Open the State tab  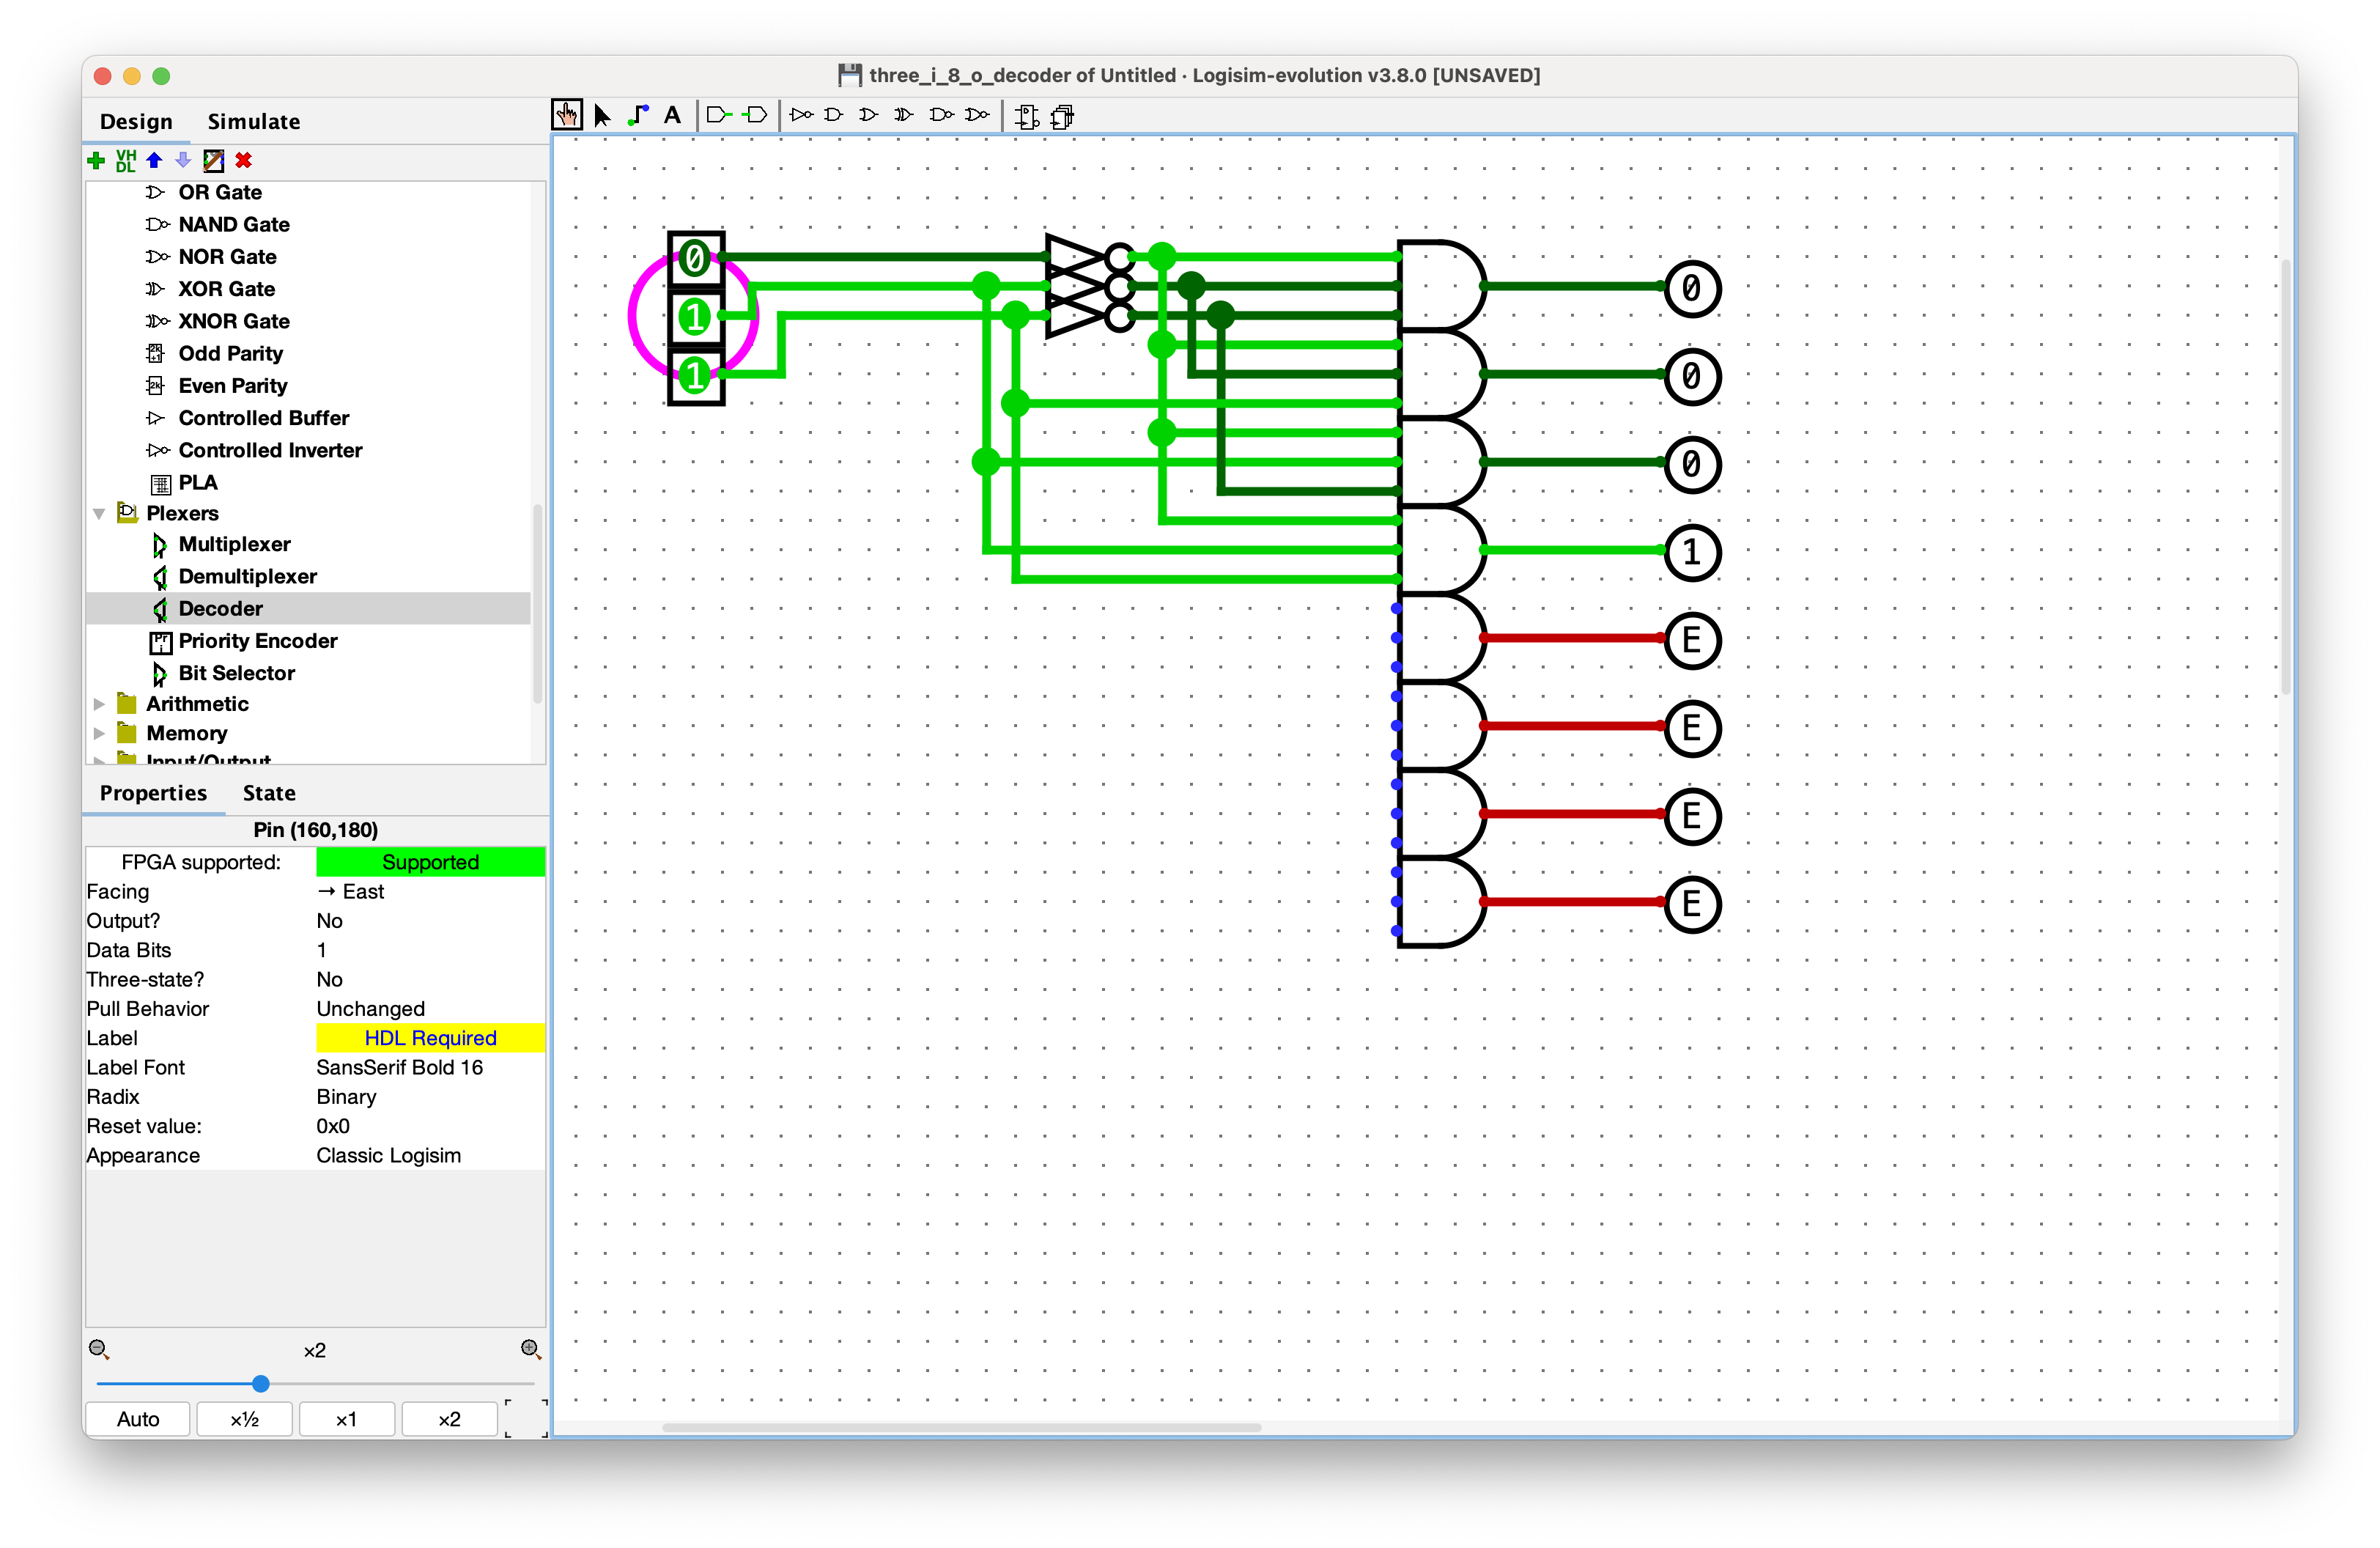(269, 793)
